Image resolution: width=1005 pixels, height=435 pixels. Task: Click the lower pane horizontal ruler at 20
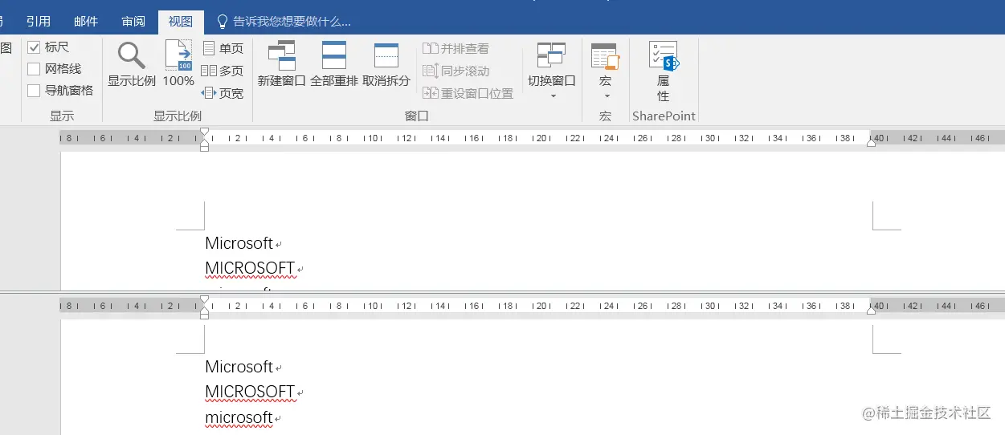point(542,306)
